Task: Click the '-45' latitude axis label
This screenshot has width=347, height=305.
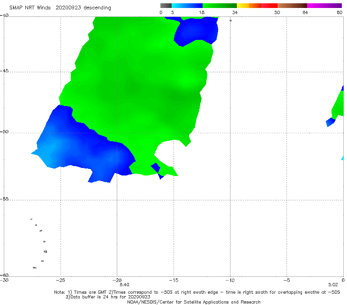Action: 4,71
